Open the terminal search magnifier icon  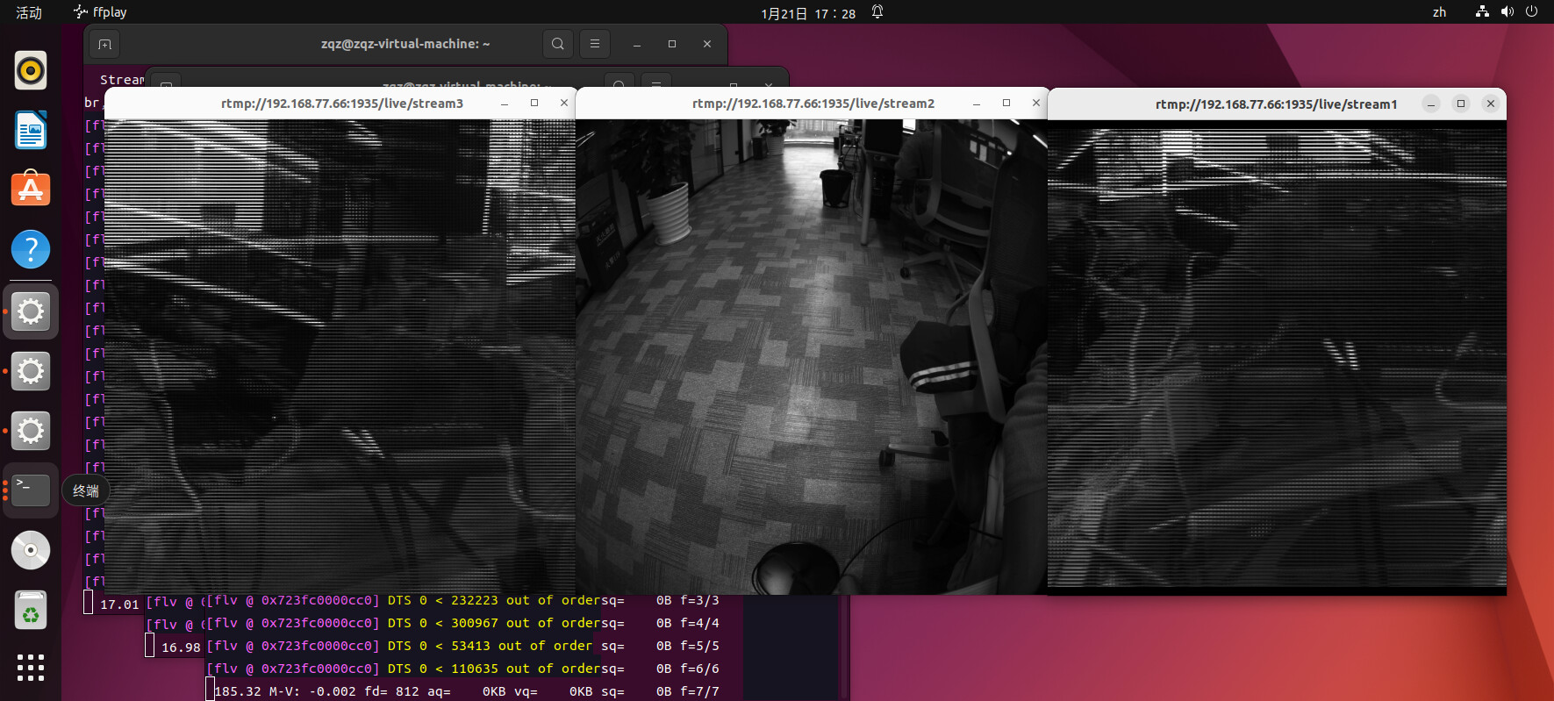pos(557,44)
